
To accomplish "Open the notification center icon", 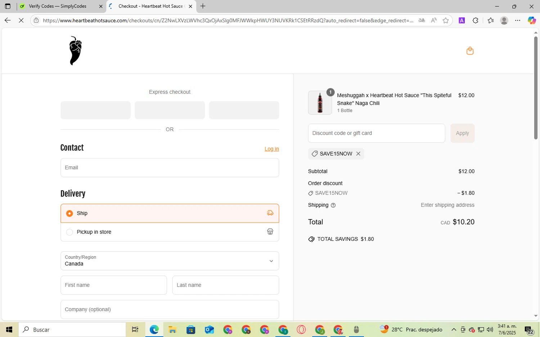I will coord(529,329).
